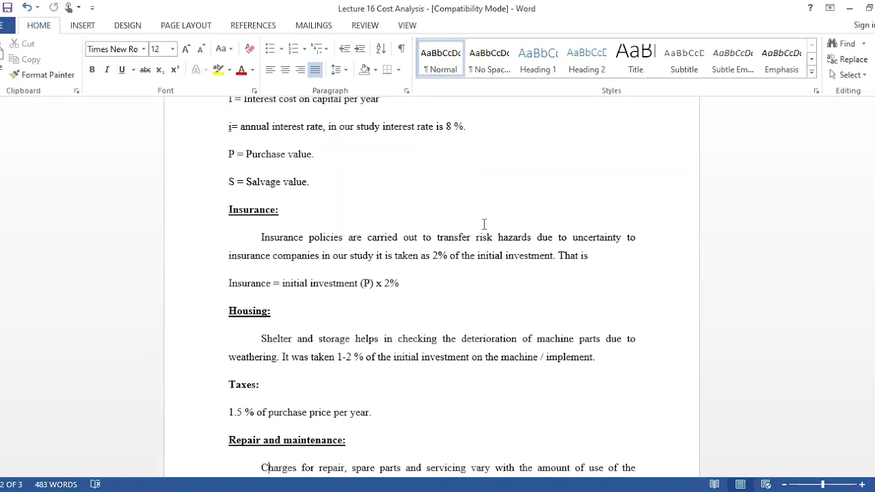Apply the red font color

[x=241, y=70]
